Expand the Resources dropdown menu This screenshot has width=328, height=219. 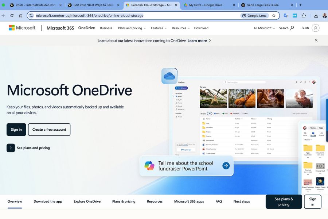(x=181, y=28)
